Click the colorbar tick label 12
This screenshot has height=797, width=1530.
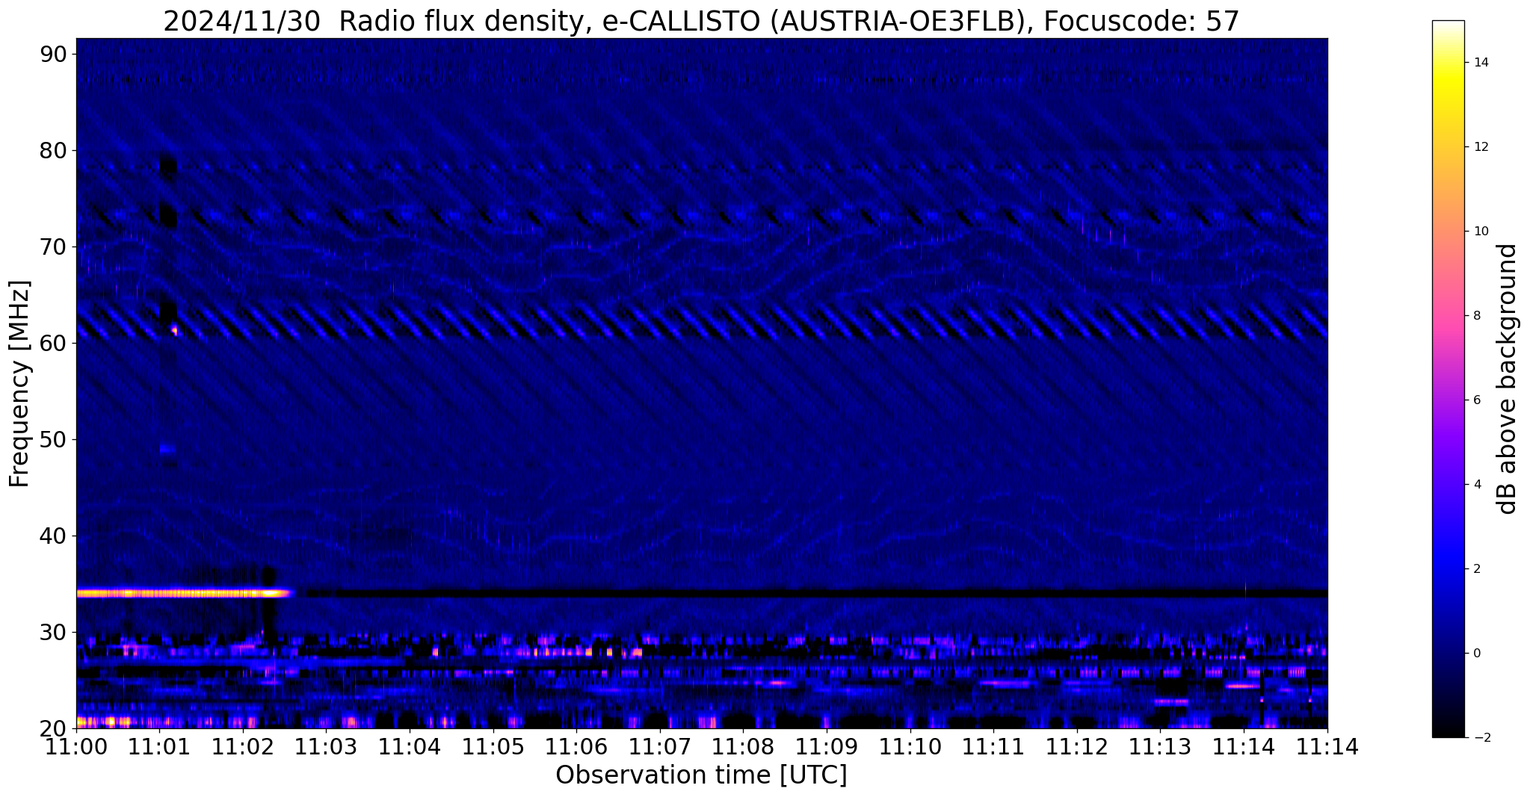click(1480, 147)
